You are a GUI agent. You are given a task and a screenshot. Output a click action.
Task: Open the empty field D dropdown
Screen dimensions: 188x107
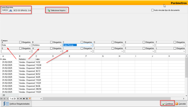(x=122, y=45)
